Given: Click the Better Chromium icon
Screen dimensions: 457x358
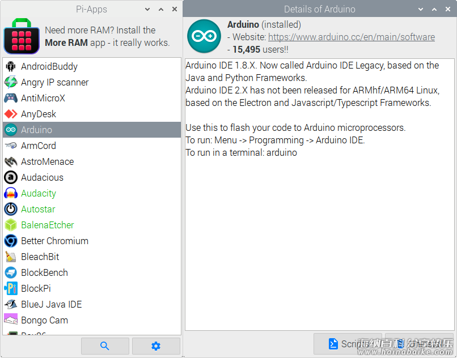Looking at the screenshot, I should tap(11, 241).
